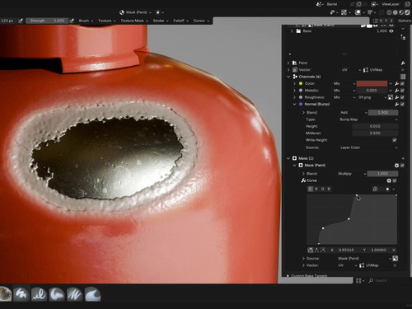
Task: Toggle the Roughness channel checkbox
Action: click(x=402, y=97)
